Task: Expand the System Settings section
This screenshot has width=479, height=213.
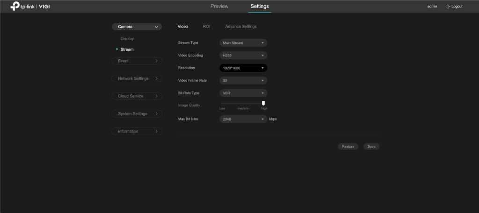Action: point(137,114)
